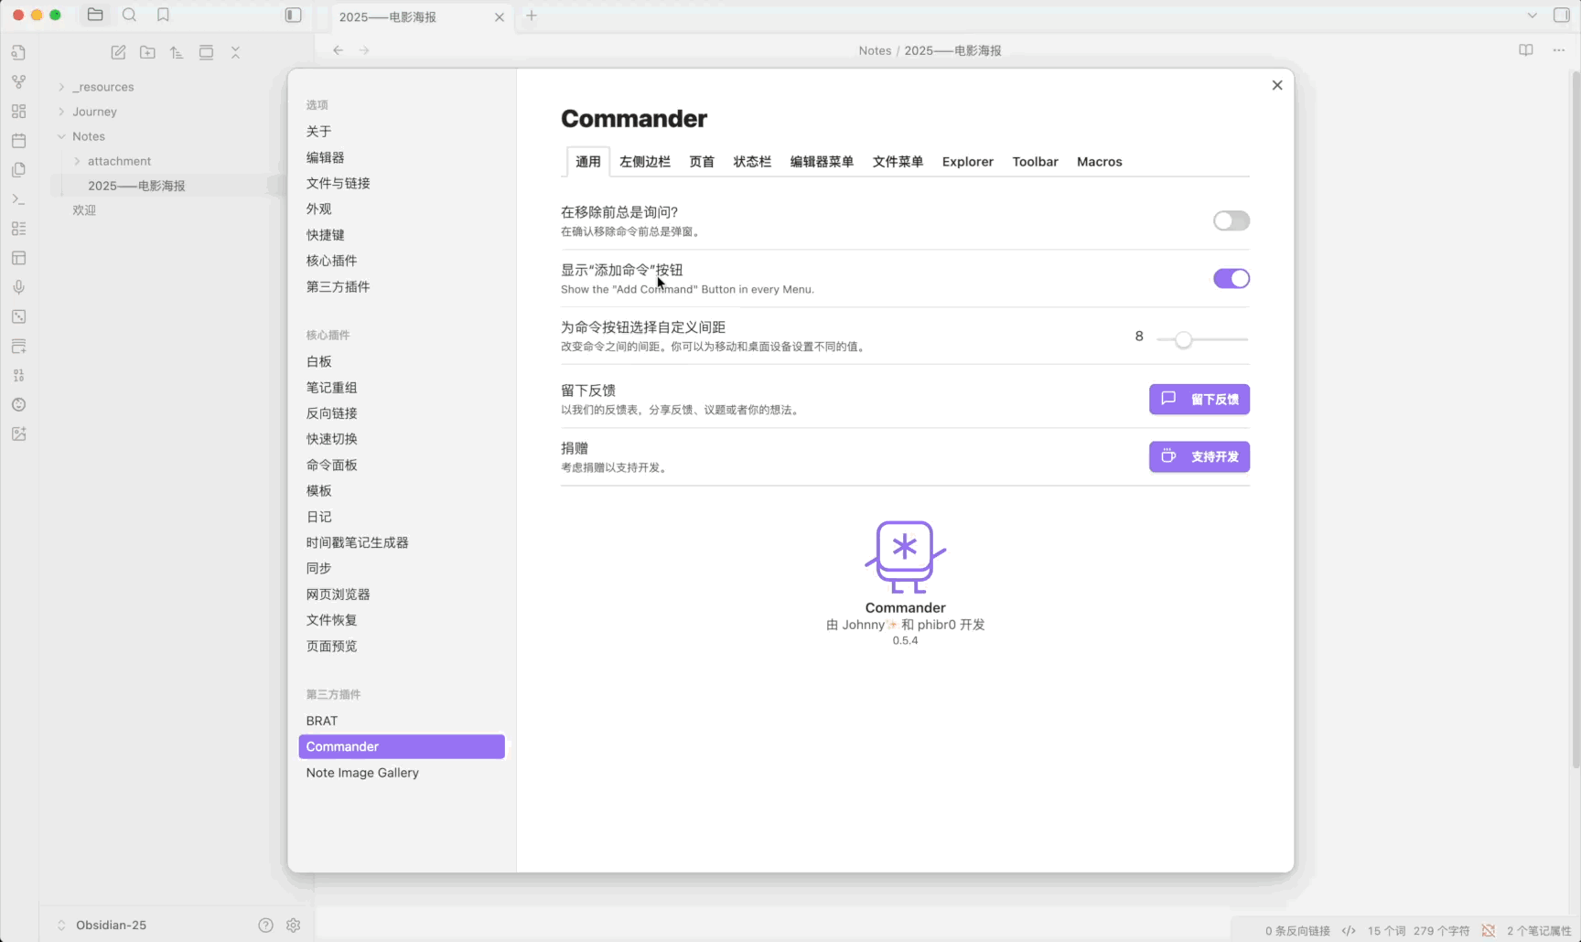Open graph view ribbon icon
This screenshot has width=1581, height=942.
point(18,81)
